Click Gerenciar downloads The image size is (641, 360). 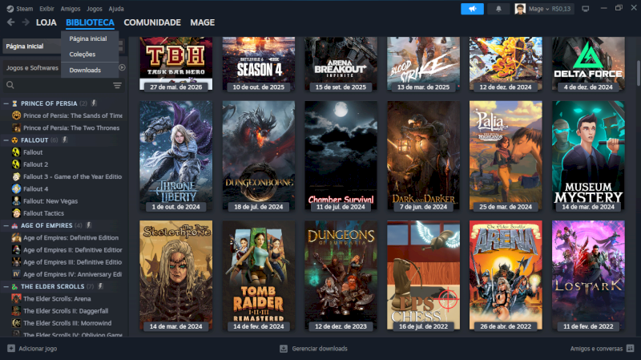(x=320, y=349)
